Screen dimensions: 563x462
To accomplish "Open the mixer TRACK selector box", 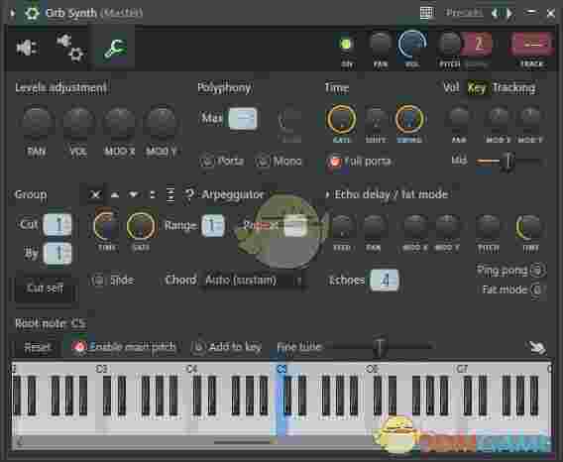I will (531, 44).
